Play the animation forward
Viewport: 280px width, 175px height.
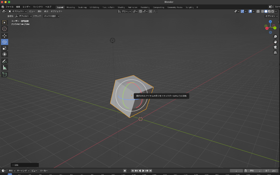[143, 171]
